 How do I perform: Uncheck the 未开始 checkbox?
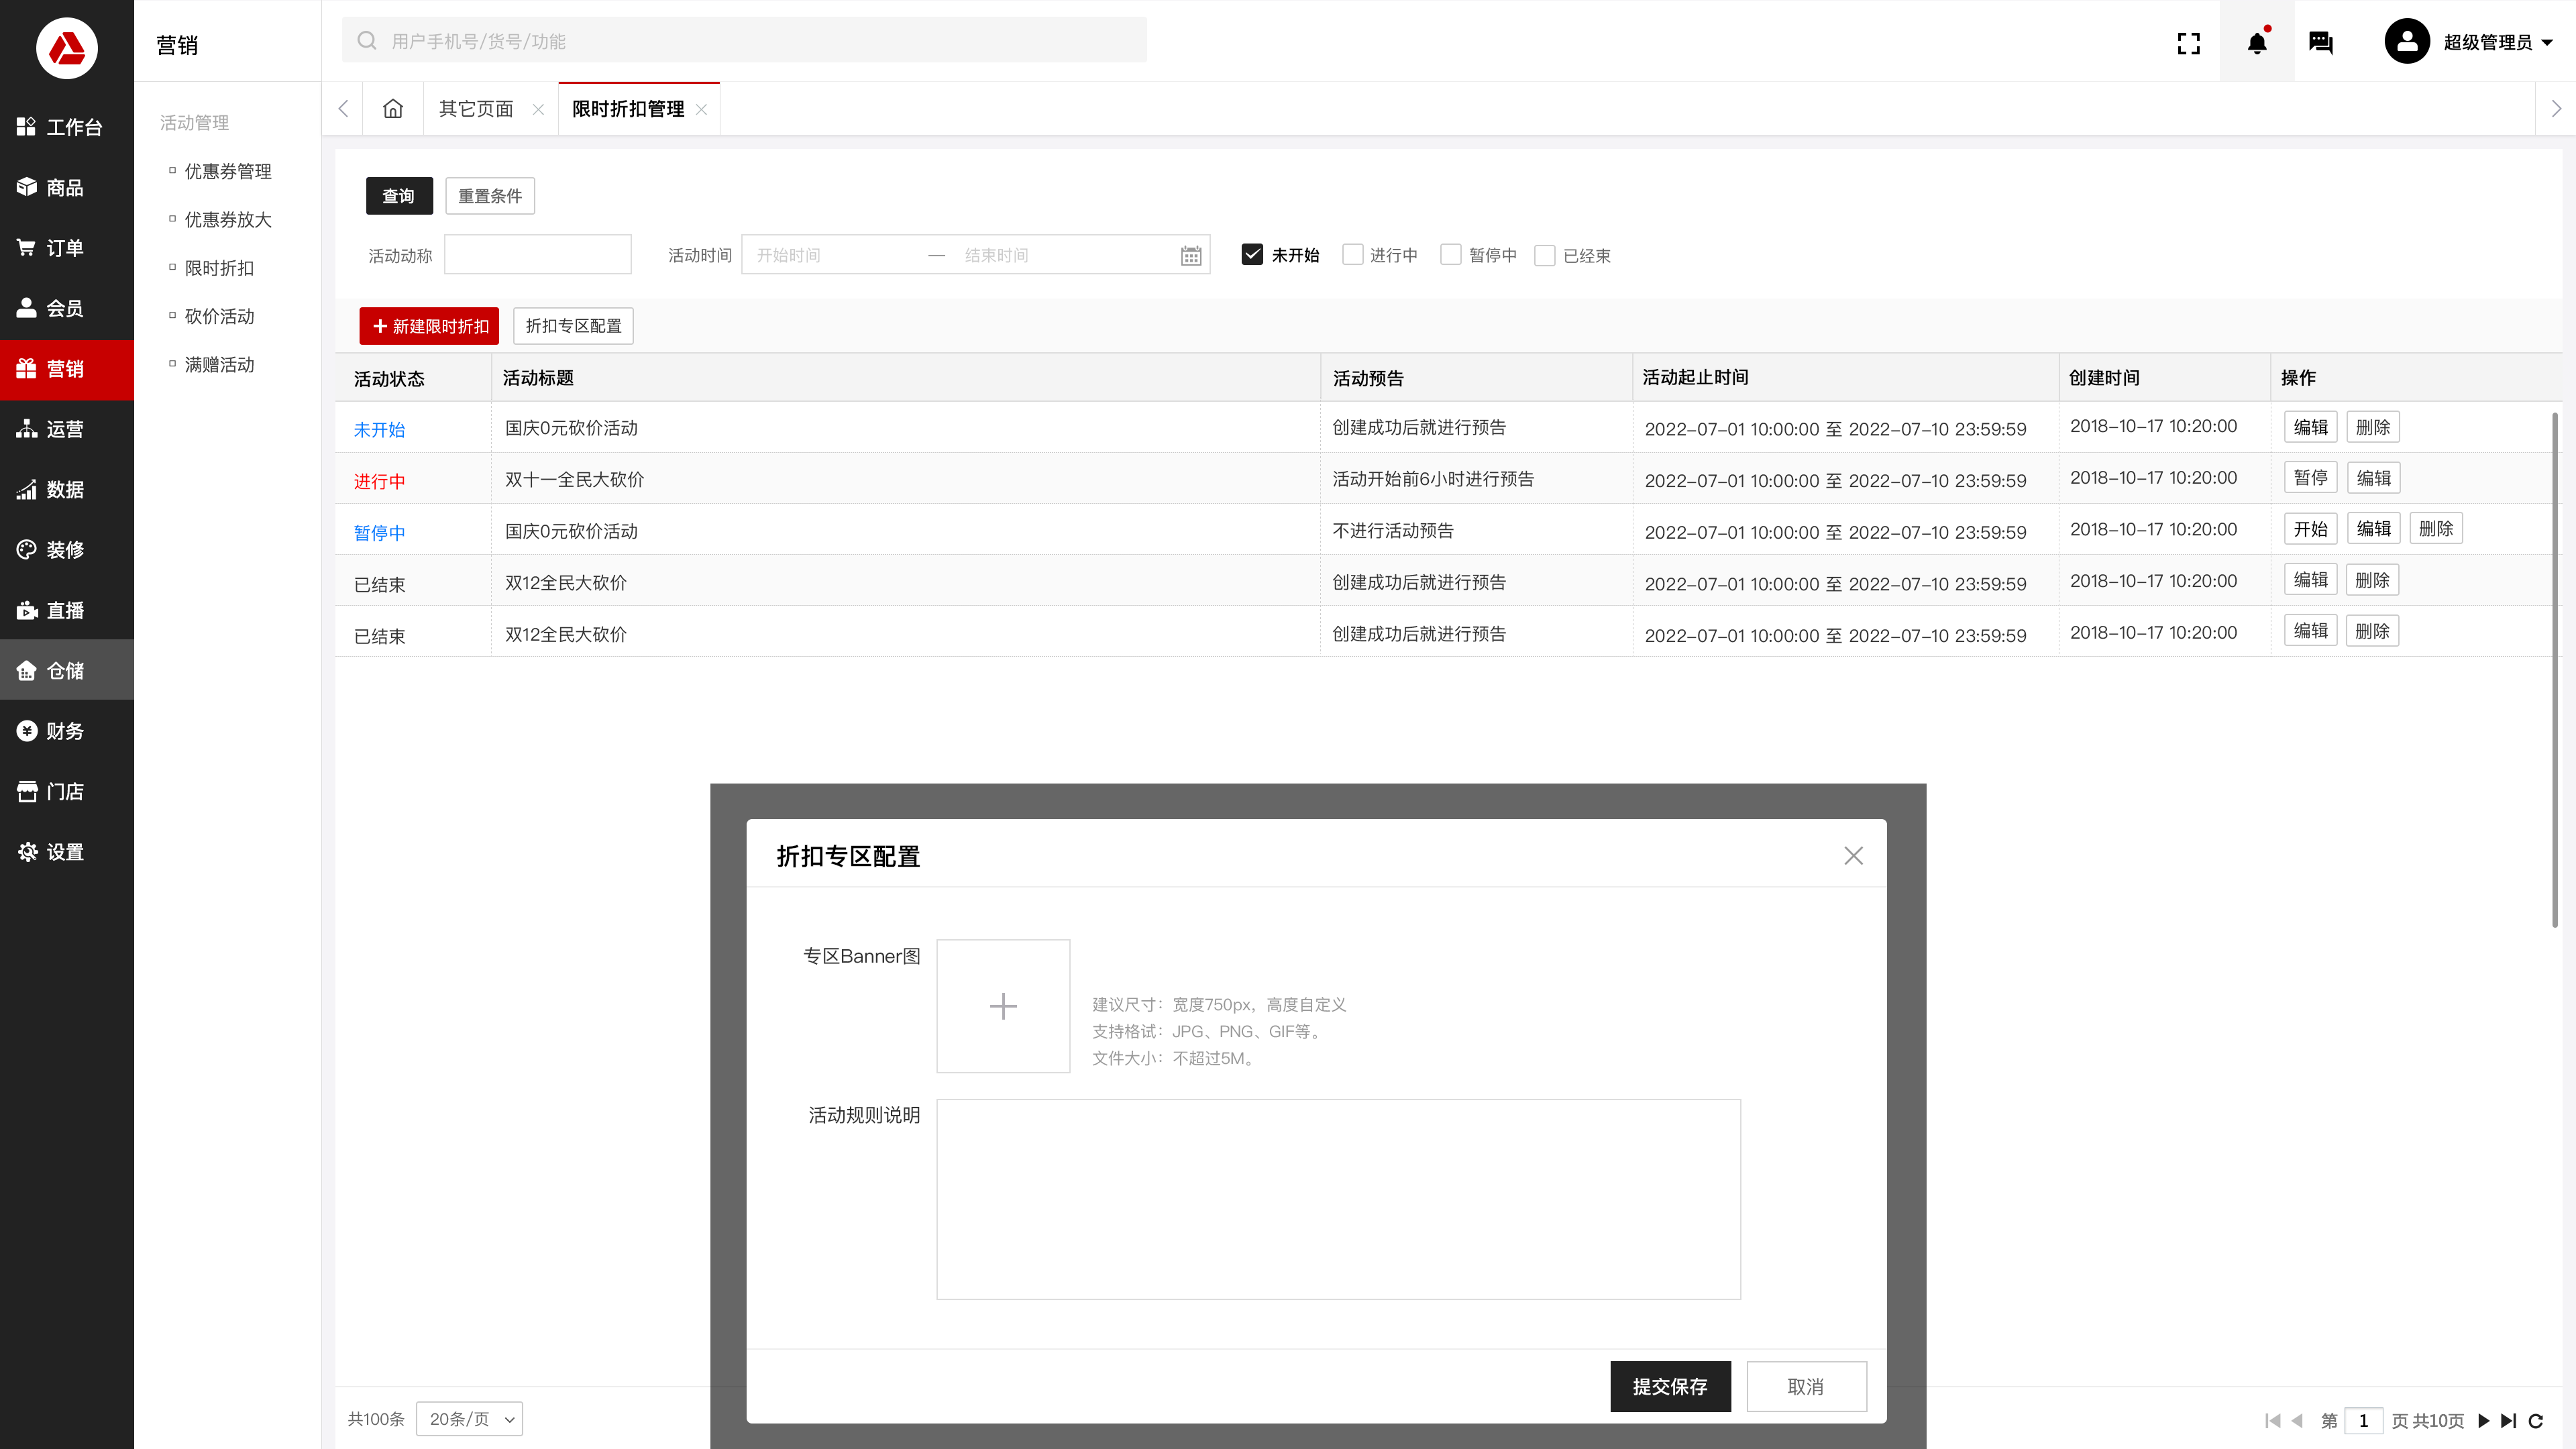(1252, 254)
